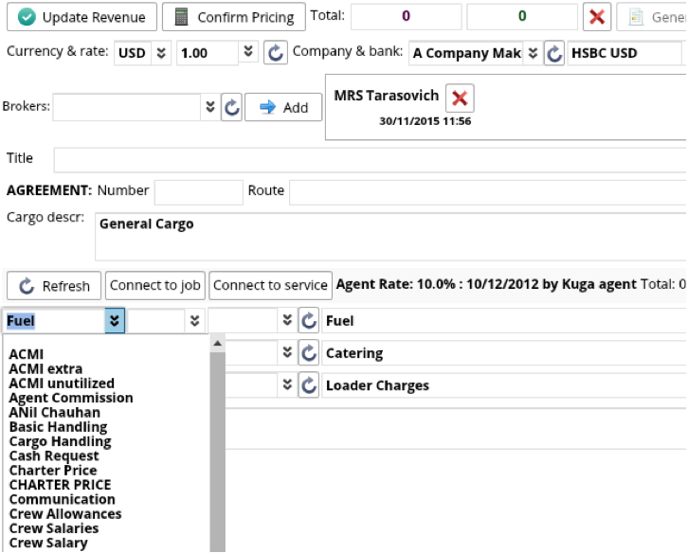Expand the USD currency dropdown
The width and height of the screenshot is (687, 553).
tap(161, 53)
